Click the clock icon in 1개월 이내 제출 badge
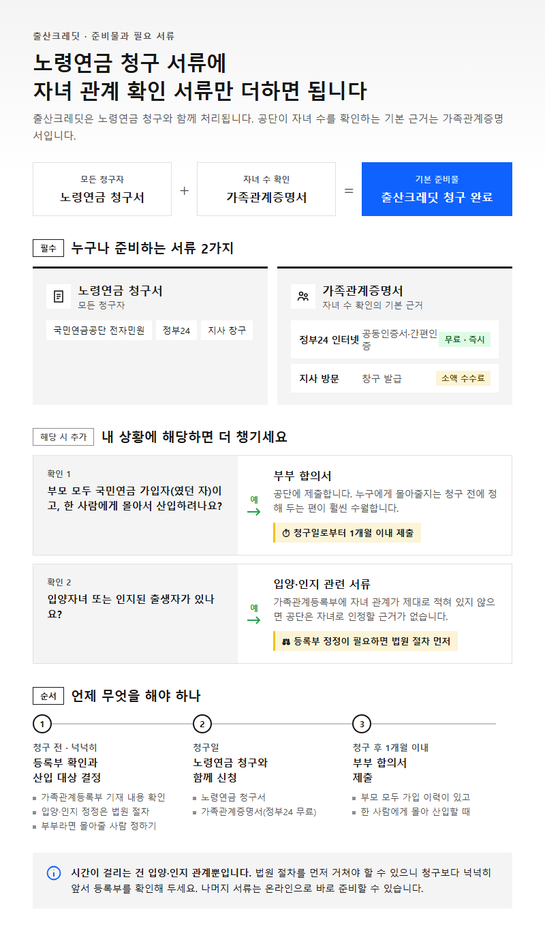 point(286,533)
